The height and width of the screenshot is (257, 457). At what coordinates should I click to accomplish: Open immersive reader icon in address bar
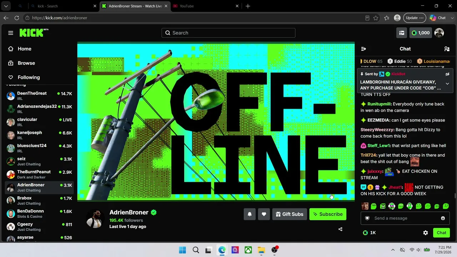pos(367,18)
